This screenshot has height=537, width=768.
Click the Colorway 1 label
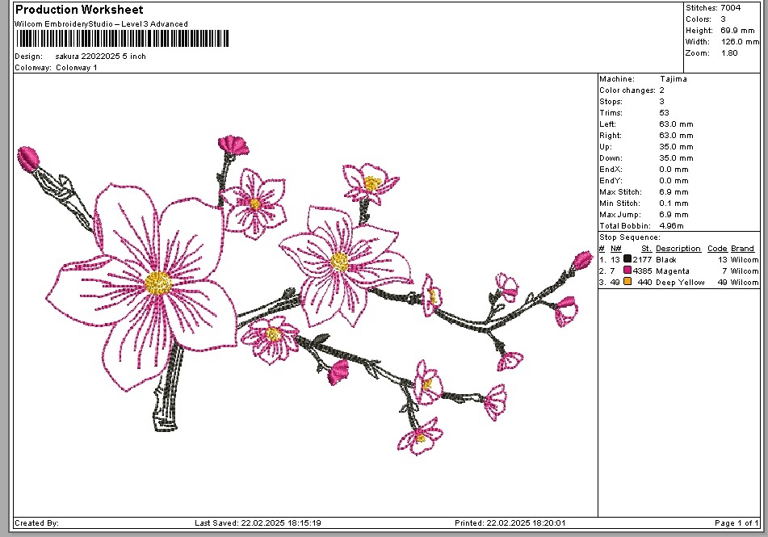[x=76, y=68]
